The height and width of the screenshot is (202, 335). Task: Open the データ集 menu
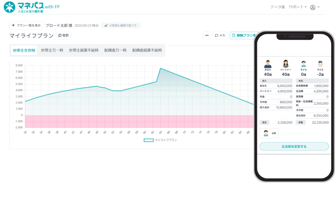point(277,7)
